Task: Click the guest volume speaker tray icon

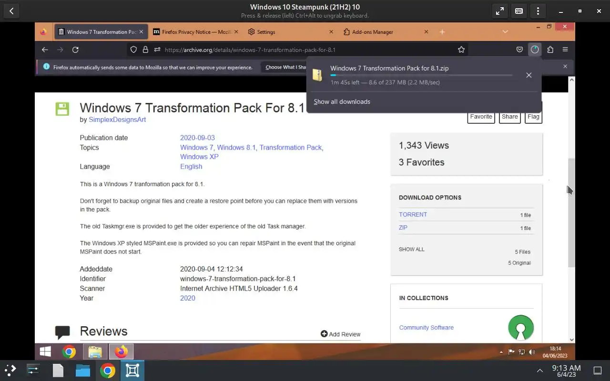Action: click(x=532, y=352)
